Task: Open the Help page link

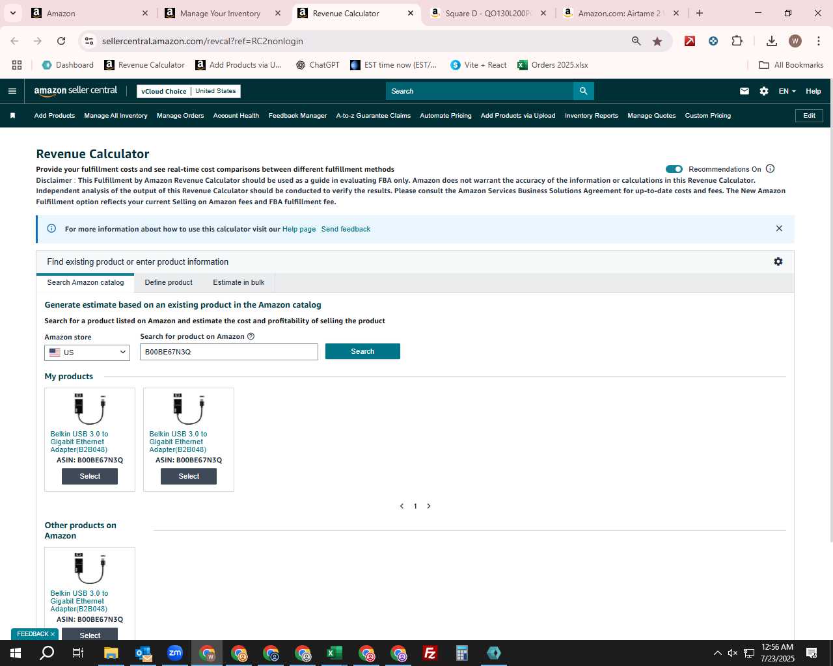Action: (x=299, y=229)
